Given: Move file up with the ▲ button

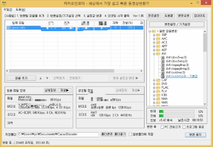Looking at the screenshot, I should click(41, 78).
